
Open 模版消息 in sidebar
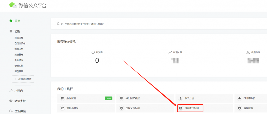[x=19, y=49]
